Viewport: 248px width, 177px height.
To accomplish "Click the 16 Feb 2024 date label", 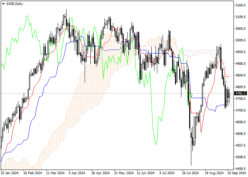I will [33, 173].
